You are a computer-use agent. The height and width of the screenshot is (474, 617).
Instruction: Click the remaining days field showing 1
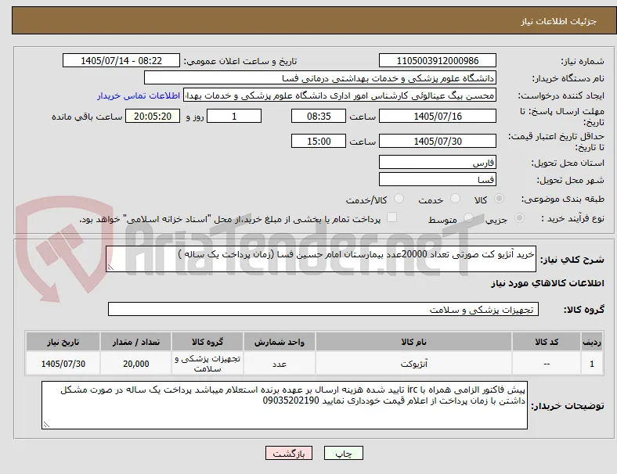pyautogui.click(x=234, y=116)
